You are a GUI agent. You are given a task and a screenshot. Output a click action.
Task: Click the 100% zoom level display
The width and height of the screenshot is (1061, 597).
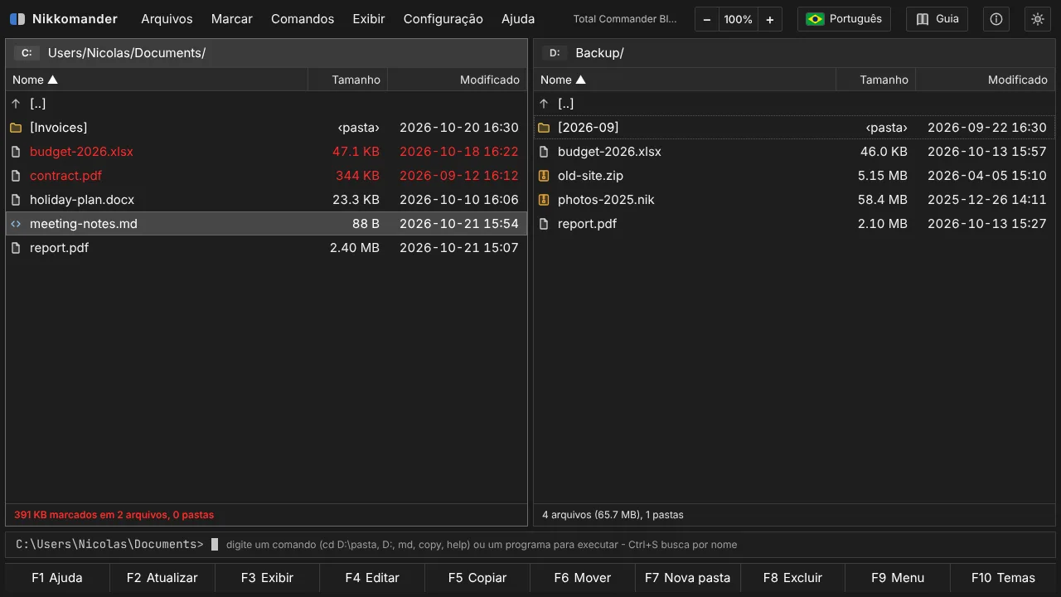(738, 19)
